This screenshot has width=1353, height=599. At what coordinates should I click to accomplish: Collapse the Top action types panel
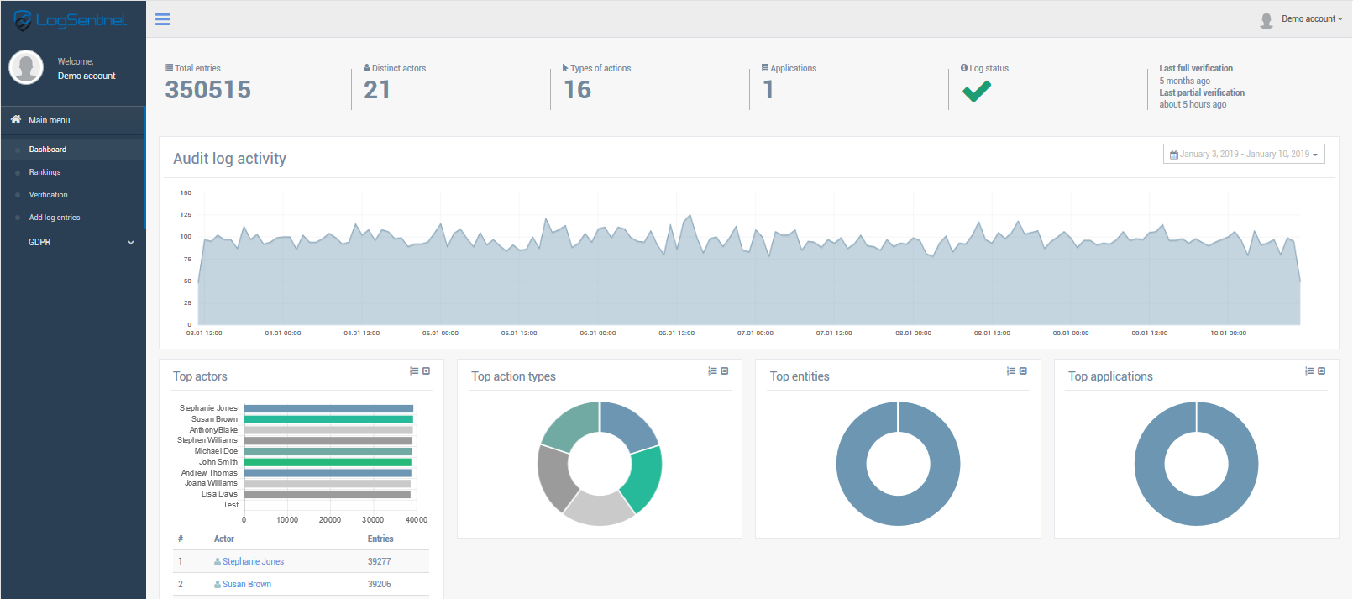[x=725, y=370]
